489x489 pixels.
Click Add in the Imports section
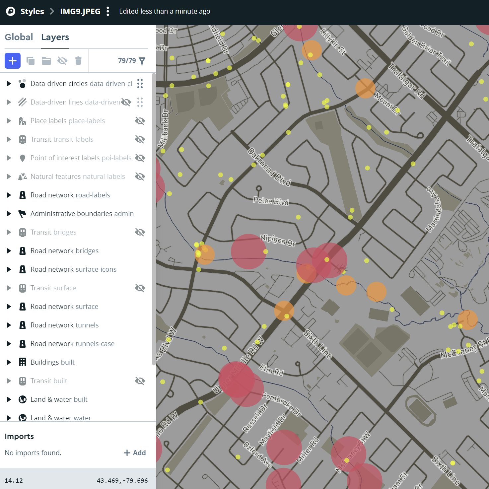click(x=135, y=453)
